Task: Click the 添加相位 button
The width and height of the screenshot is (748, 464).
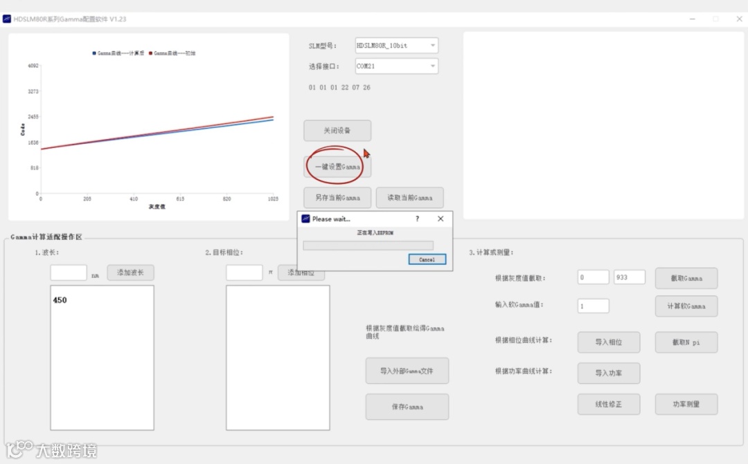Action: coord(301,272)
